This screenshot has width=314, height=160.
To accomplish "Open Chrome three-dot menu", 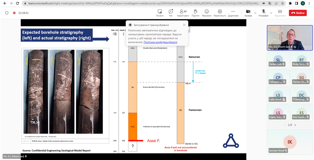I will 310,3.
